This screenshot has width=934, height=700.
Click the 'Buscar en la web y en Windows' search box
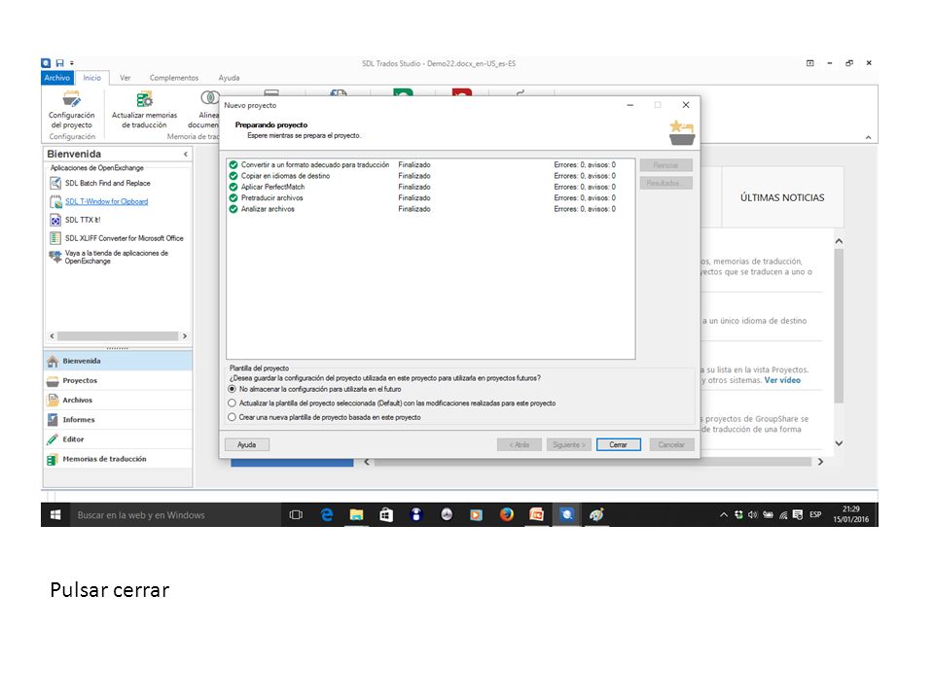coord(175,515)
